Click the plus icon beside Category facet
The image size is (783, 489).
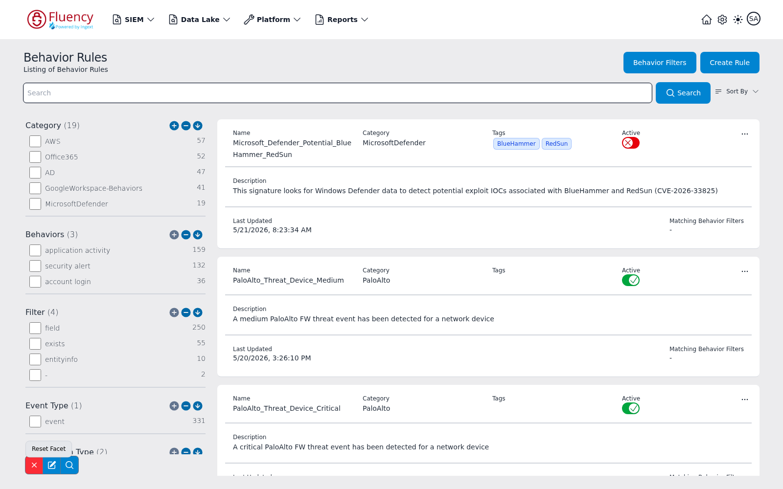[174, 126]
